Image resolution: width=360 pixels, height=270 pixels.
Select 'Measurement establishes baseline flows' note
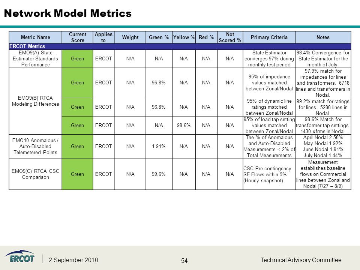tap(323, 174)
